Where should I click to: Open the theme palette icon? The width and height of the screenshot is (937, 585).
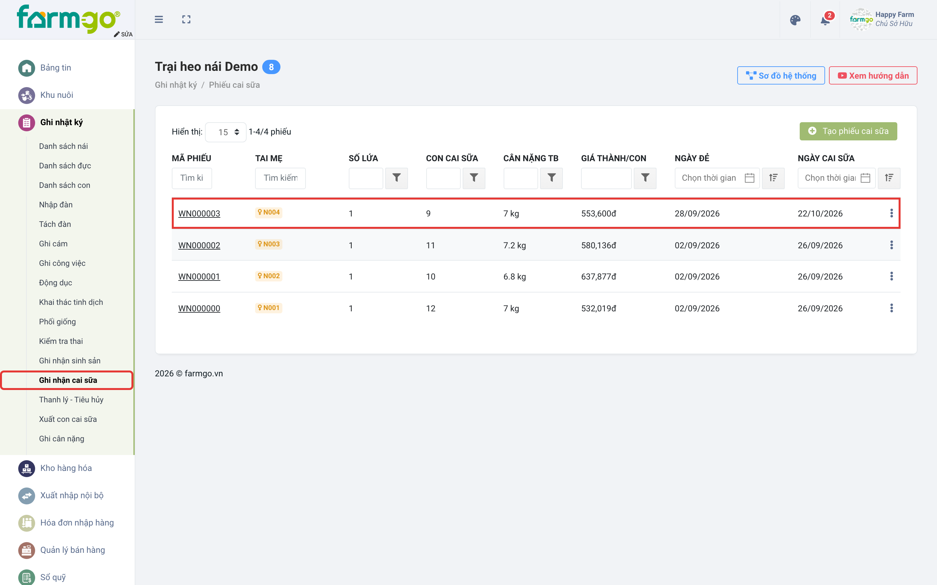795,20
